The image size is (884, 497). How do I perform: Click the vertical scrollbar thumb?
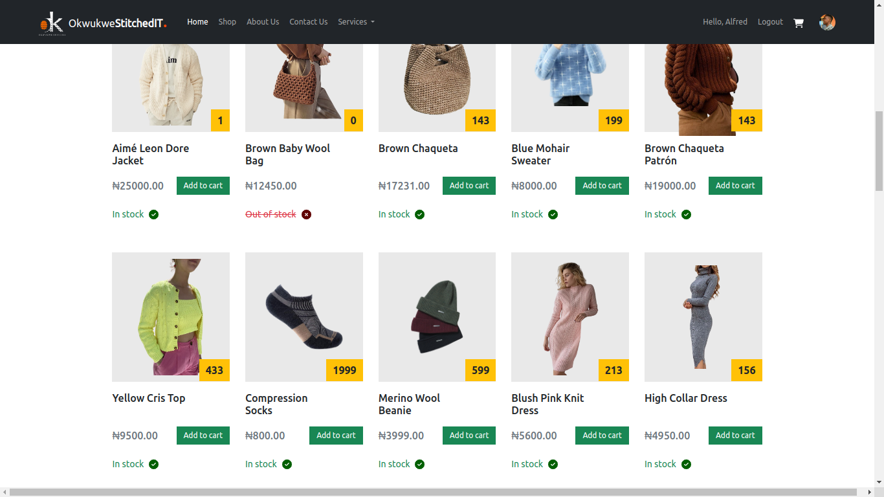[x=879, y=150]
